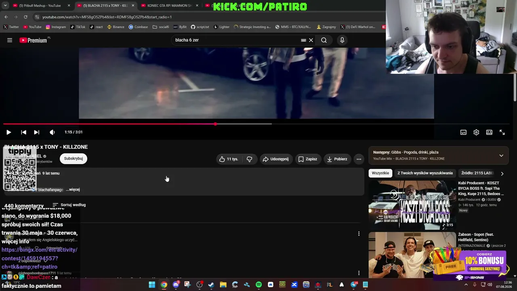Open the Lighter bookmark
The height and width of the screenshot is (291, 517).
click(x=221, y=27)
